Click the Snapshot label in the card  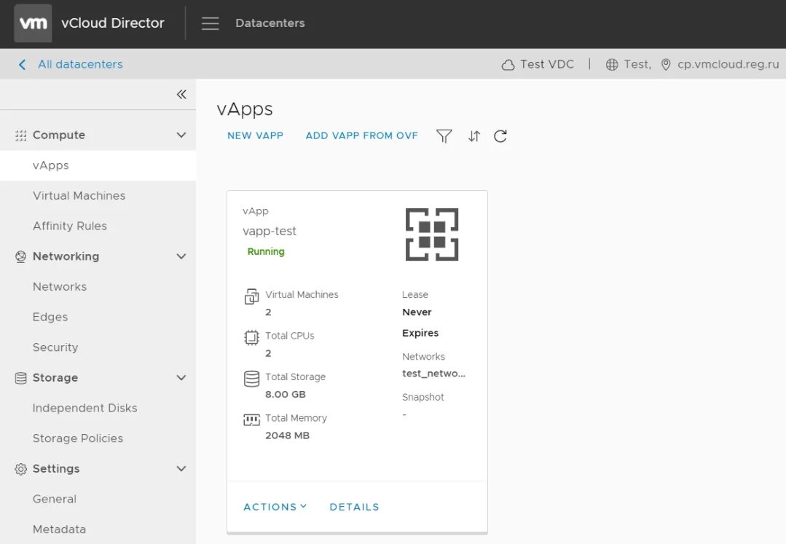click(x=423, y=397)
